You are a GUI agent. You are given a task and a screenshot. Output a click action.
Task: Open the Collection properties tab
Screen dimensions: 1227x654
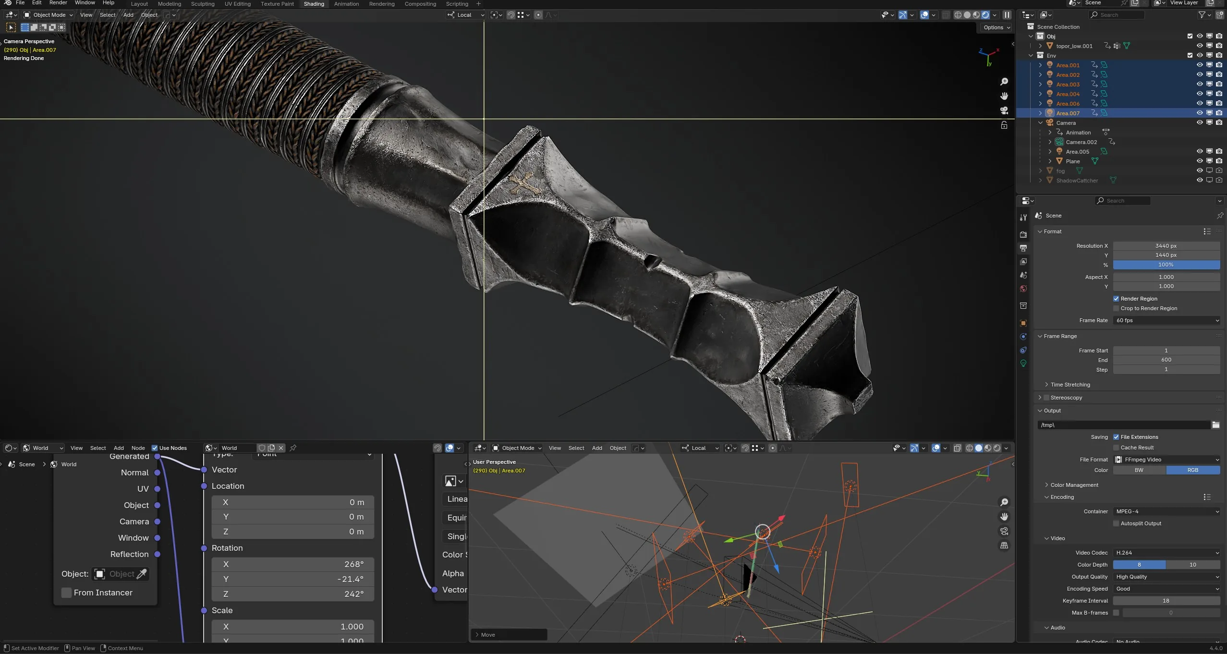pyautogui.click(x=1023, y=306)
